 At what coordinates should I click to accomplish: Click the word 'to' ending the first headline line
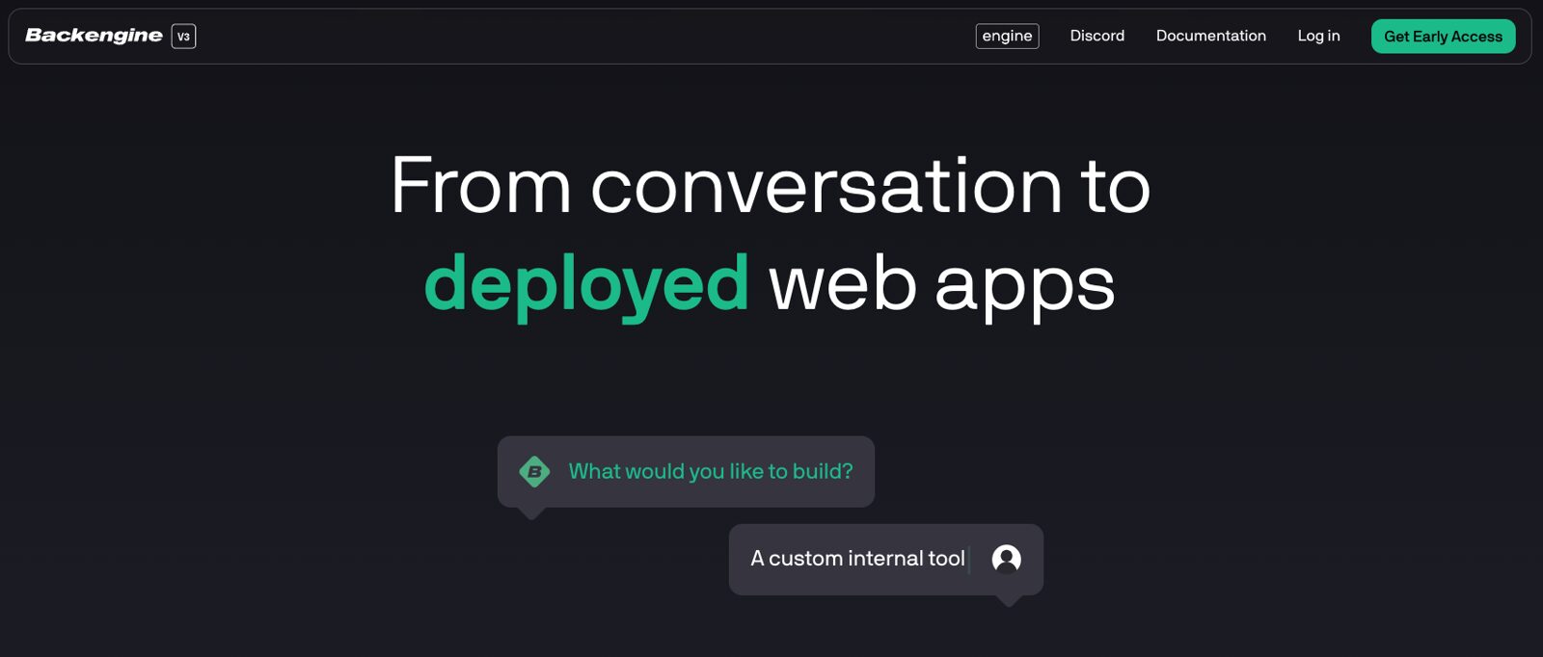pyautogui.click(x=1116, y=186)
